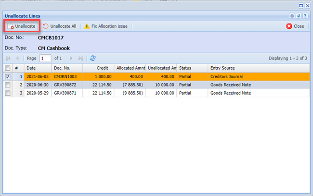313x196 pixels.
Task: Click the help question mark icon
Action: click(305, 16)
